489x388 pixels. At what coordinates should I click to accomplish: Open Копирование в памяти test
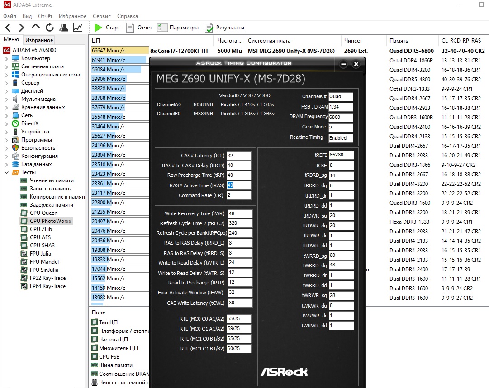(52, 197)
